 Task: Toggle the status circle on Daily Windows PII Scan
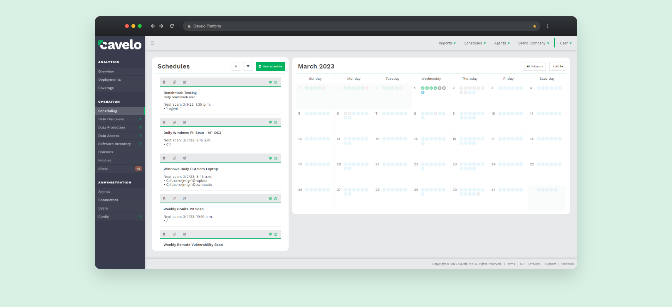276,122
